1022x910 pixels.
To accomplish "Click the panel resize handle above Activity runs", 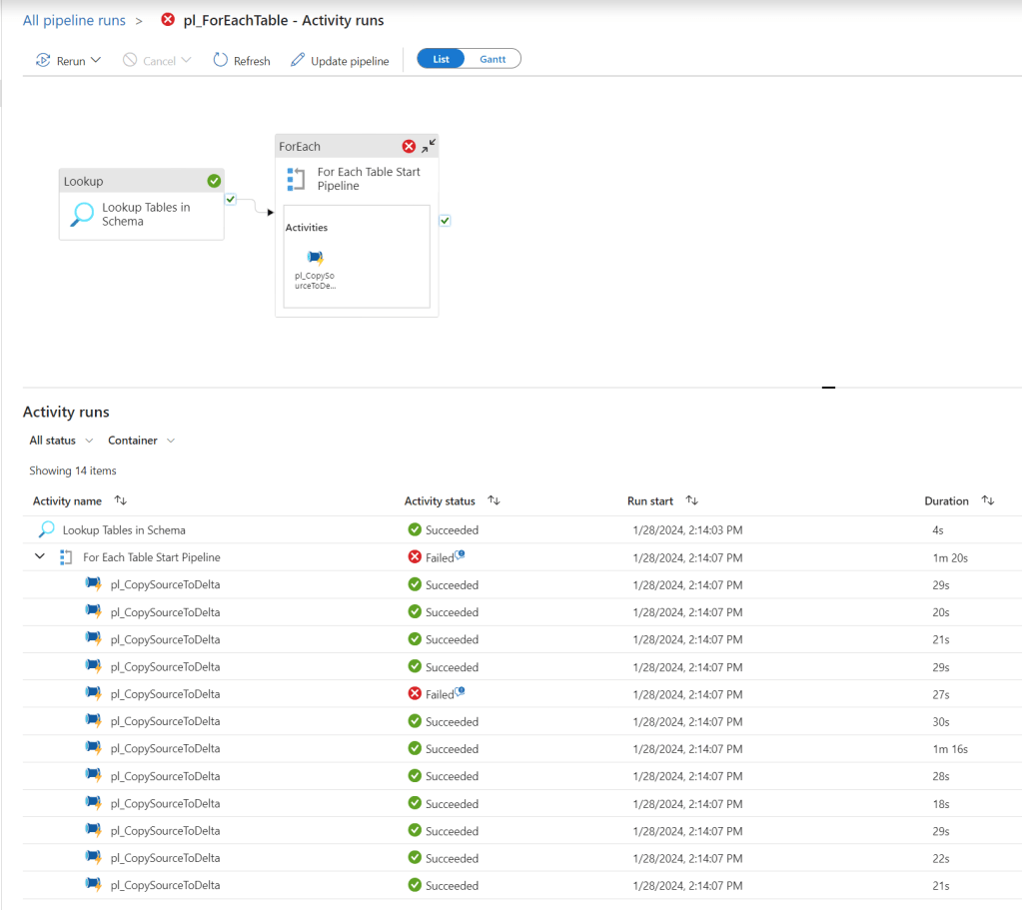I will point(828,388).
